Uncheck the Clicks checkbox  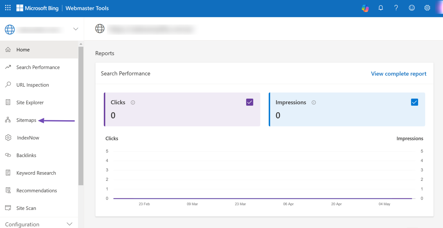(249, 102)
